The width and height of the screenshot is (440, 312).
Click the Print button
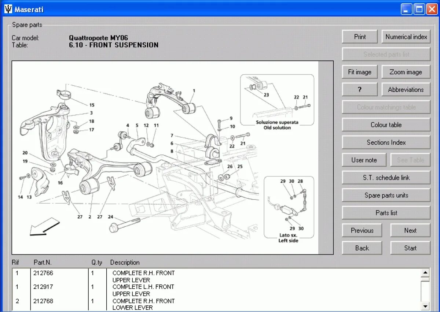tap(360, 37)
